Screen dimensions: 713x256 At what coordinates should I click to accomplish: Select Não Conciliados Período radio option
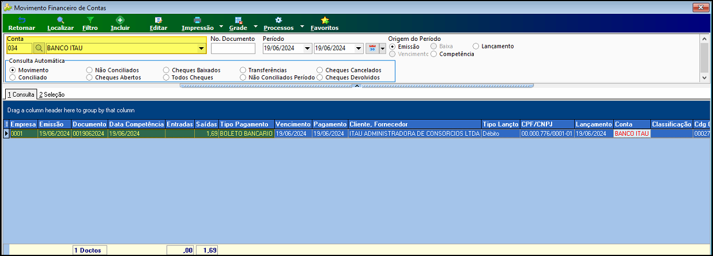pyautogui.click(x=243, y=77)
